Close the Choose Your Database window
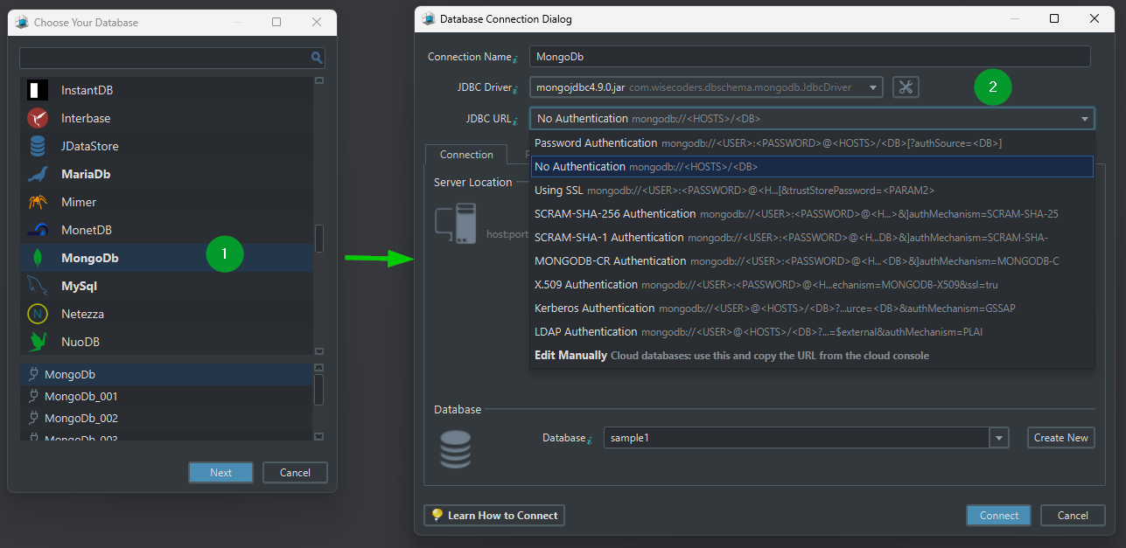Screen dimensions: 1126x548 coord(317,22)
